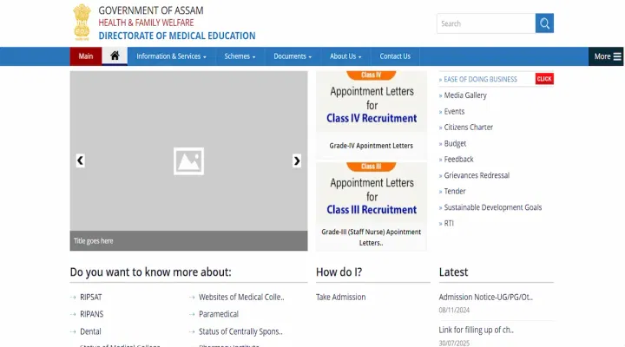This screenshot has height=347, width=625.
Task: Open the Documents dropdown menu
Action: coord(292,56)
